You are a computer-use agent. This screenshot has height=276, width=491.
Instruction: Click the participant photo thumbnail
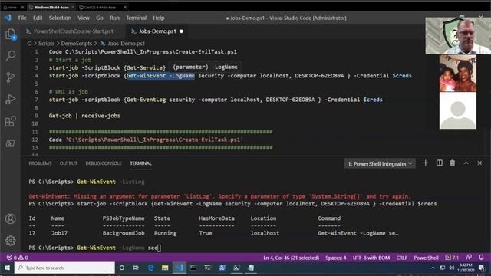[x=457, y=74]
